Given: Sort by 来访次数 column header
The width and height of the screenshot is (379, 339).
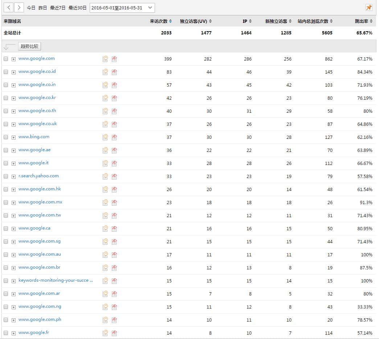Looking at the screenshot, I should coord(161,21).
